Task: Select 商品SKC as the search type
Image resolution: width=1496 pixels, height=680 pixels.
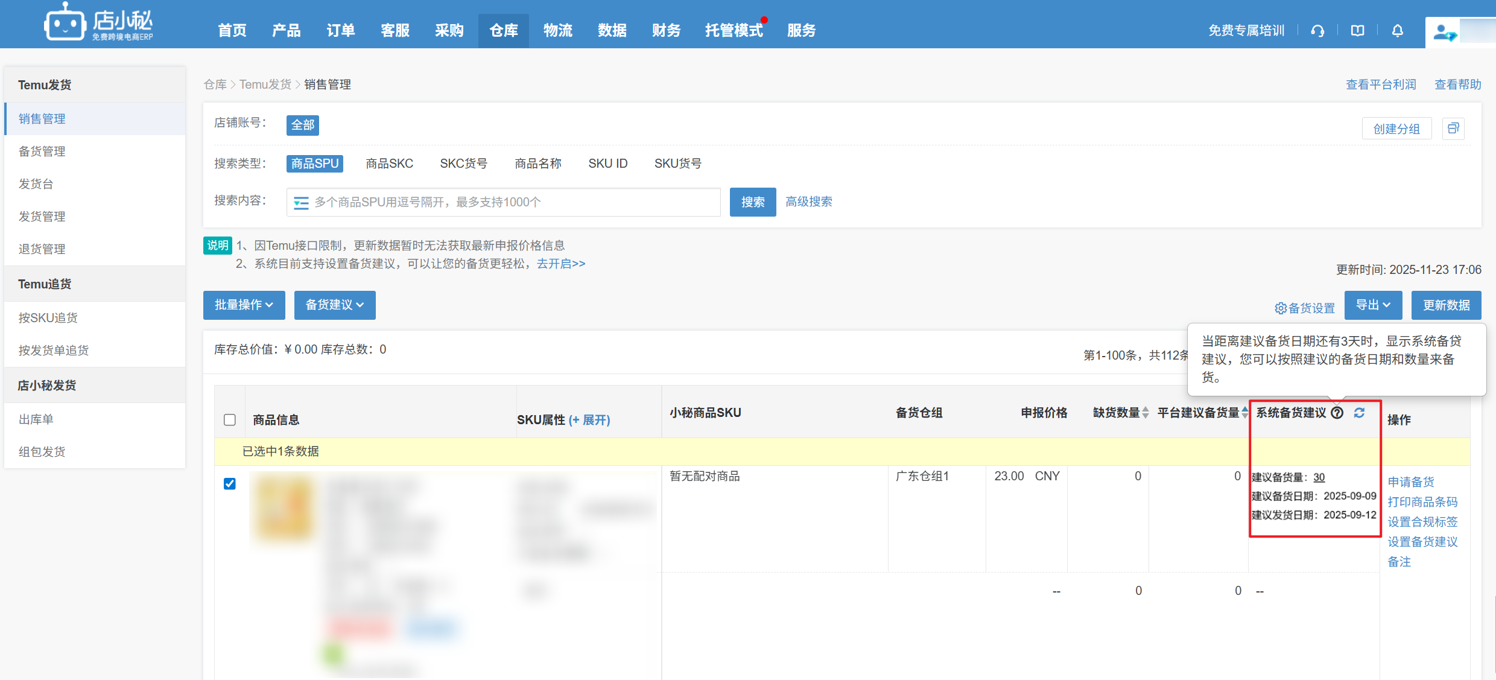Action: (x=389, y=164)
